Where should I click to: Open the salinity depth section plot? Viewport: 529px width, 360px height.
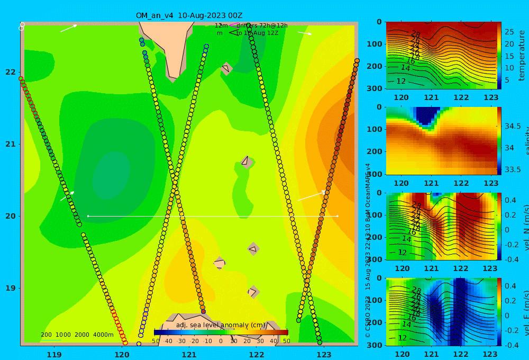coord(441,141)
